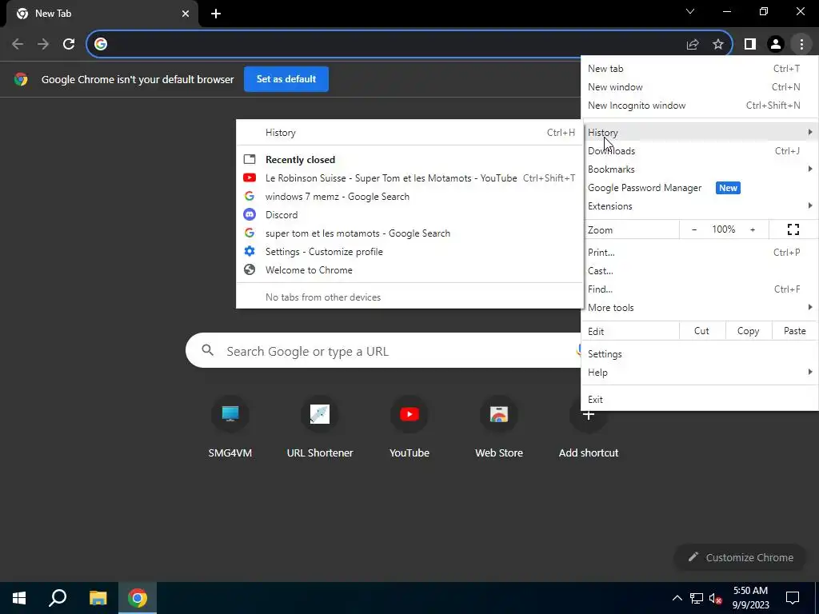
Task: Open full History page (Ctrl+H)
Action: pos(409,133)
